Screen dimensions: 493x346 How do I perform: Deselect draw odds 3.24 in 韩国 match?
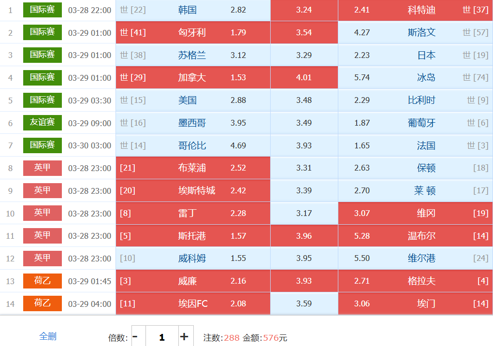coord(304,10)
